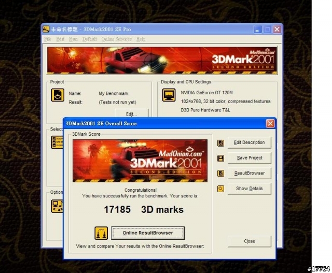Viewport: 332px width, 273px height.
Task: Open the Online Services menu
Action: pyautogui.click(x=116, y=39)
